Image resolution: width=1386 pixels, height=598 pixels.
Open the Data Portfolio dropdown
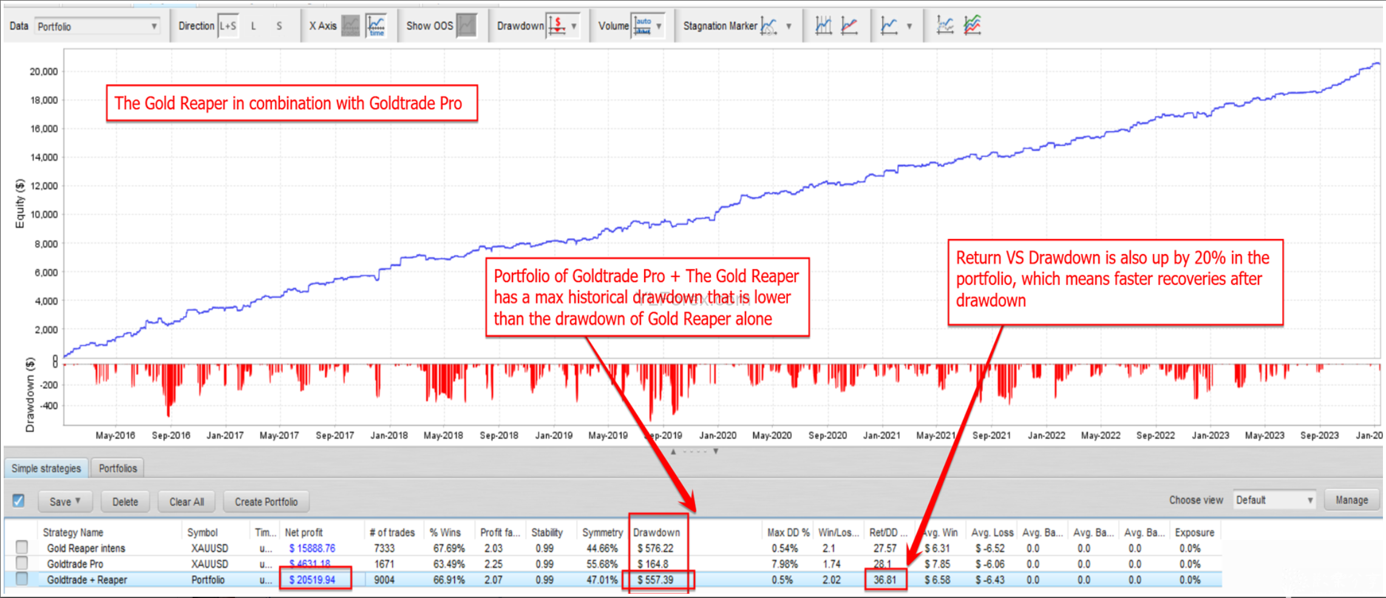point(97,26)
